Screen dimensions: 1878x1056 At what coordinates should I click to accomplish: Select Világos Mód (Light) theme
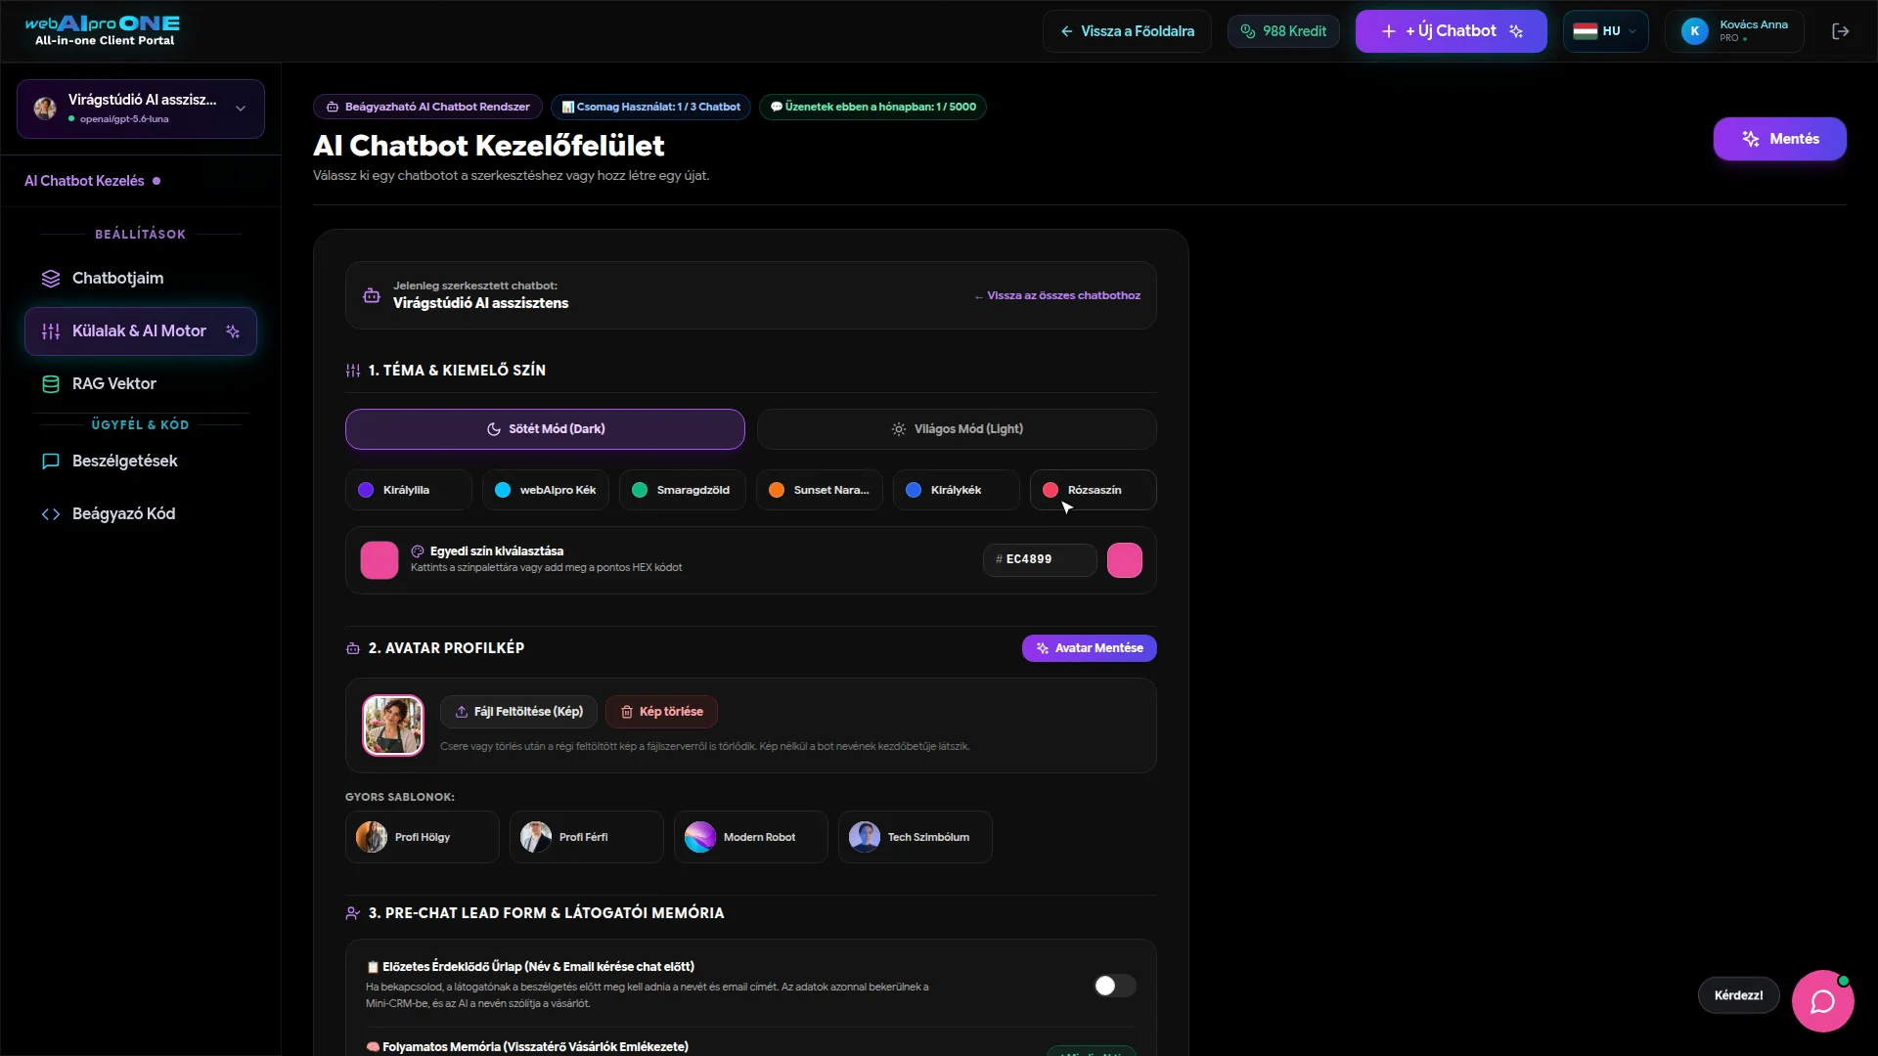point(957,429)
